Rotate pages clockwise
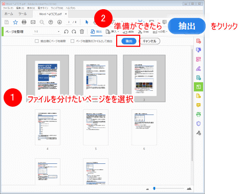 74,32
